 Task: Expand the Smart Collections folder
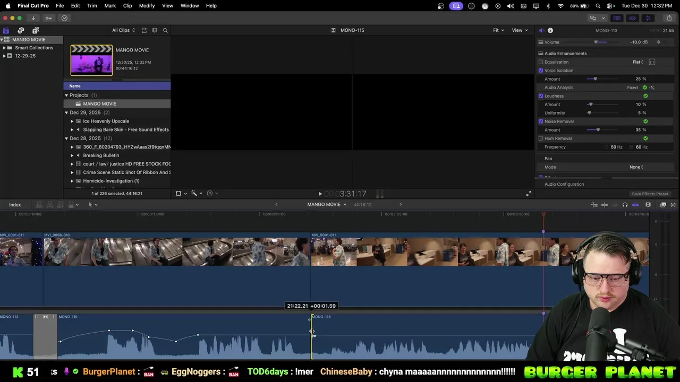pos(4,48)
